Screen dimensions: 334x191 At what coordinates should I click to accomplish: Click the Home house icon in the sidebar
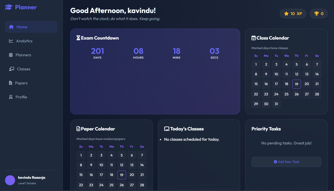point(11,27)
